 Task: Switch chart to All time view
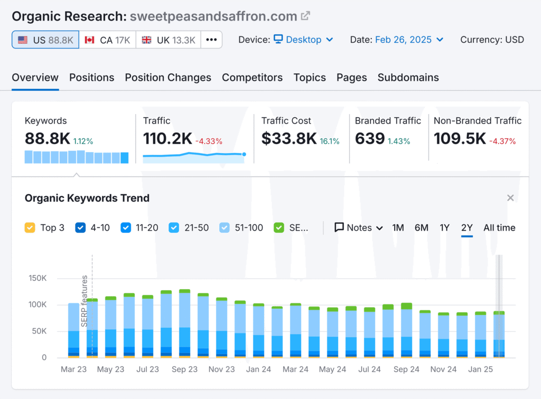(x=499, y=227)
